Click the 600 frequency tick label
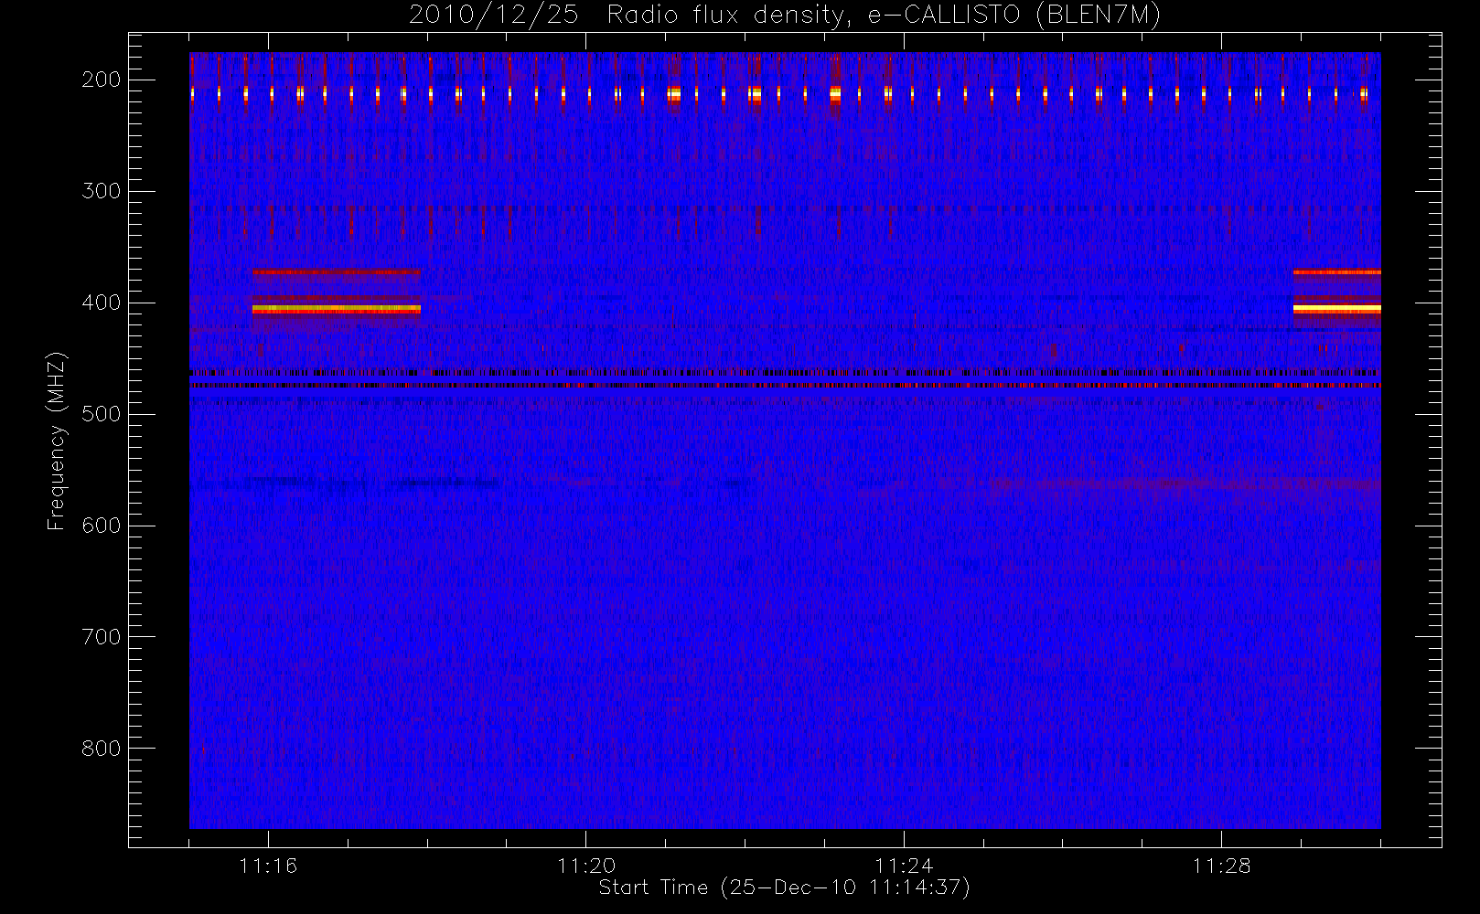The image size is (1480, 914). click(x=101, y=526)
